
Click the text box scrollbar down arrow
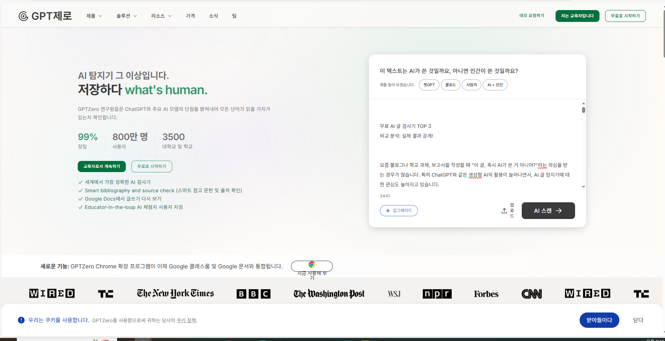point(583,187)
